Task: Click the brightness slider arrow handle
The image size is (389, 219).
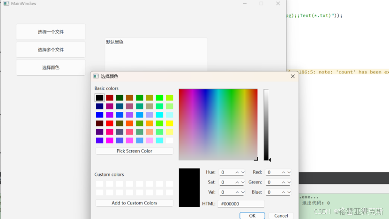Action: tap(270, 160)
